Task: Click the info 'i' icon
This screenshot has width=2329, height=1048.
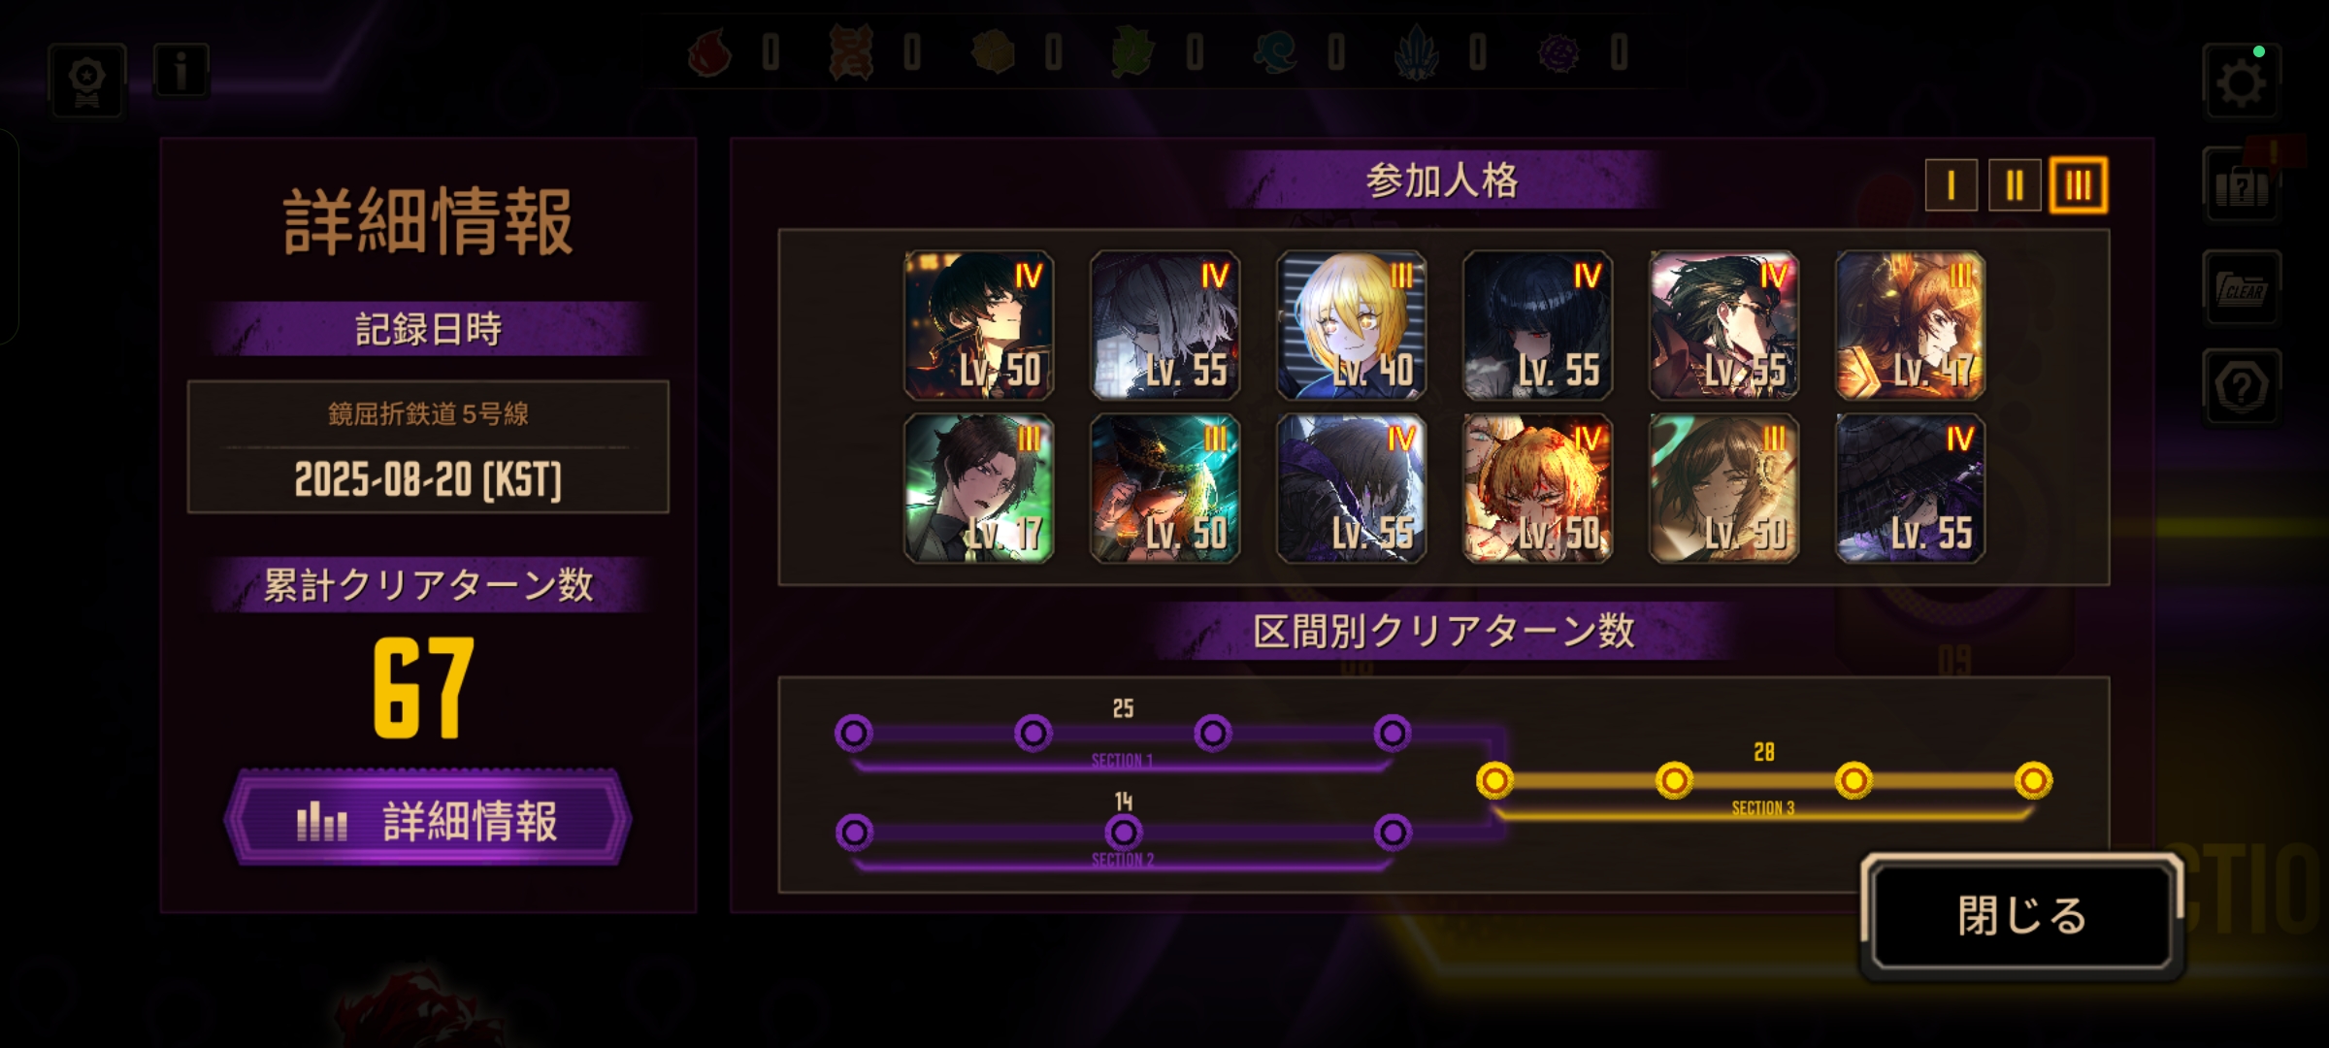Action: (180, 71)
